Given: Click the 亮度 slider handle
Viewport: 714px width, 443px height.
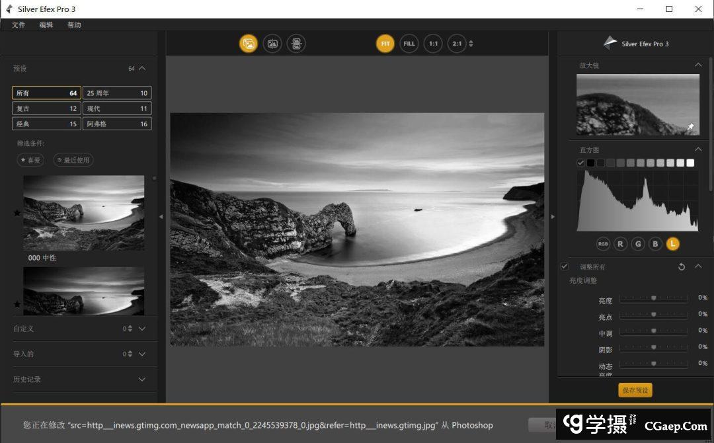Looking at the screenshot, I should [654, 298].
